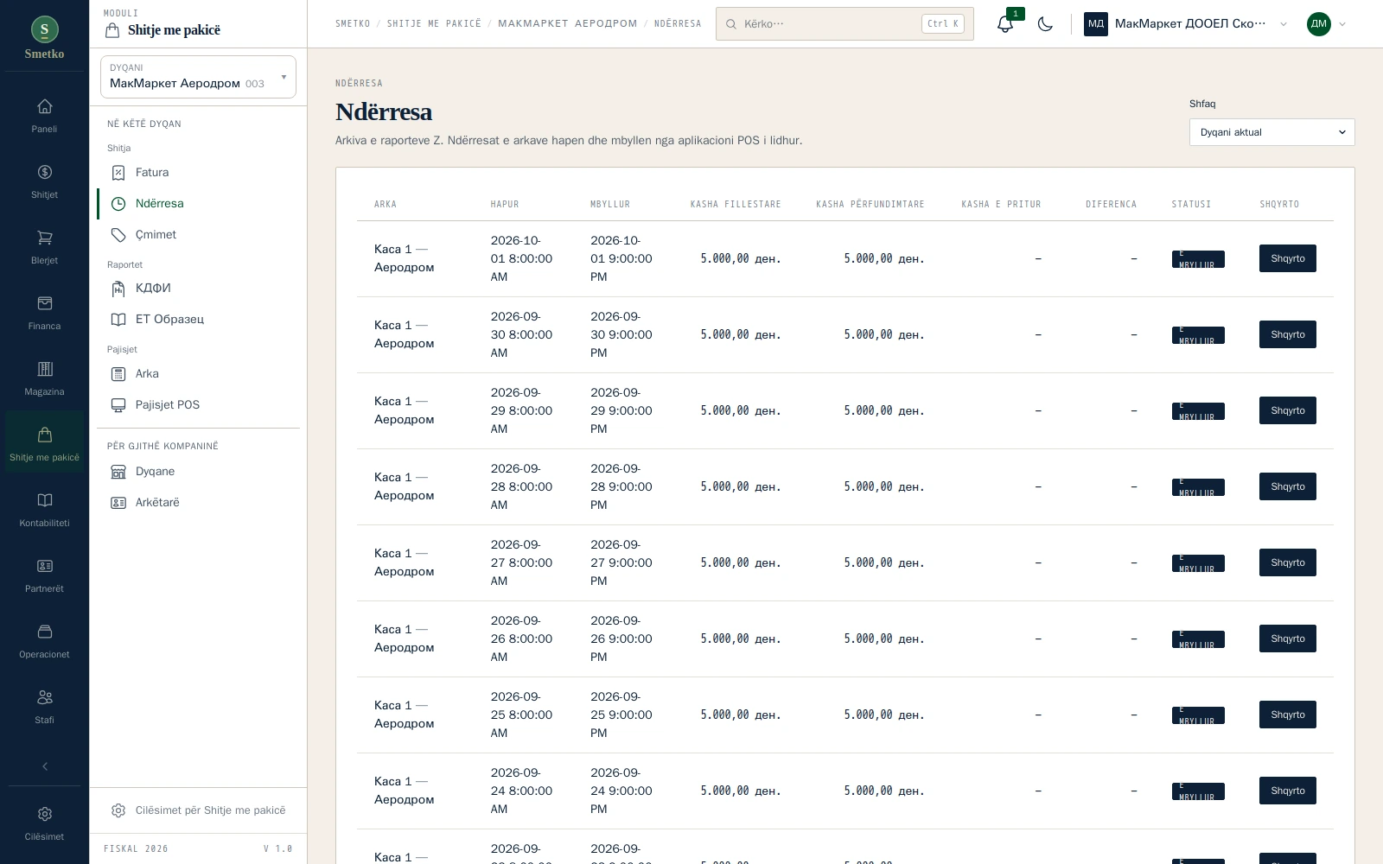
Task: Click Shqyrto for 2026-09-25 shift
Action: point(1287,715)
